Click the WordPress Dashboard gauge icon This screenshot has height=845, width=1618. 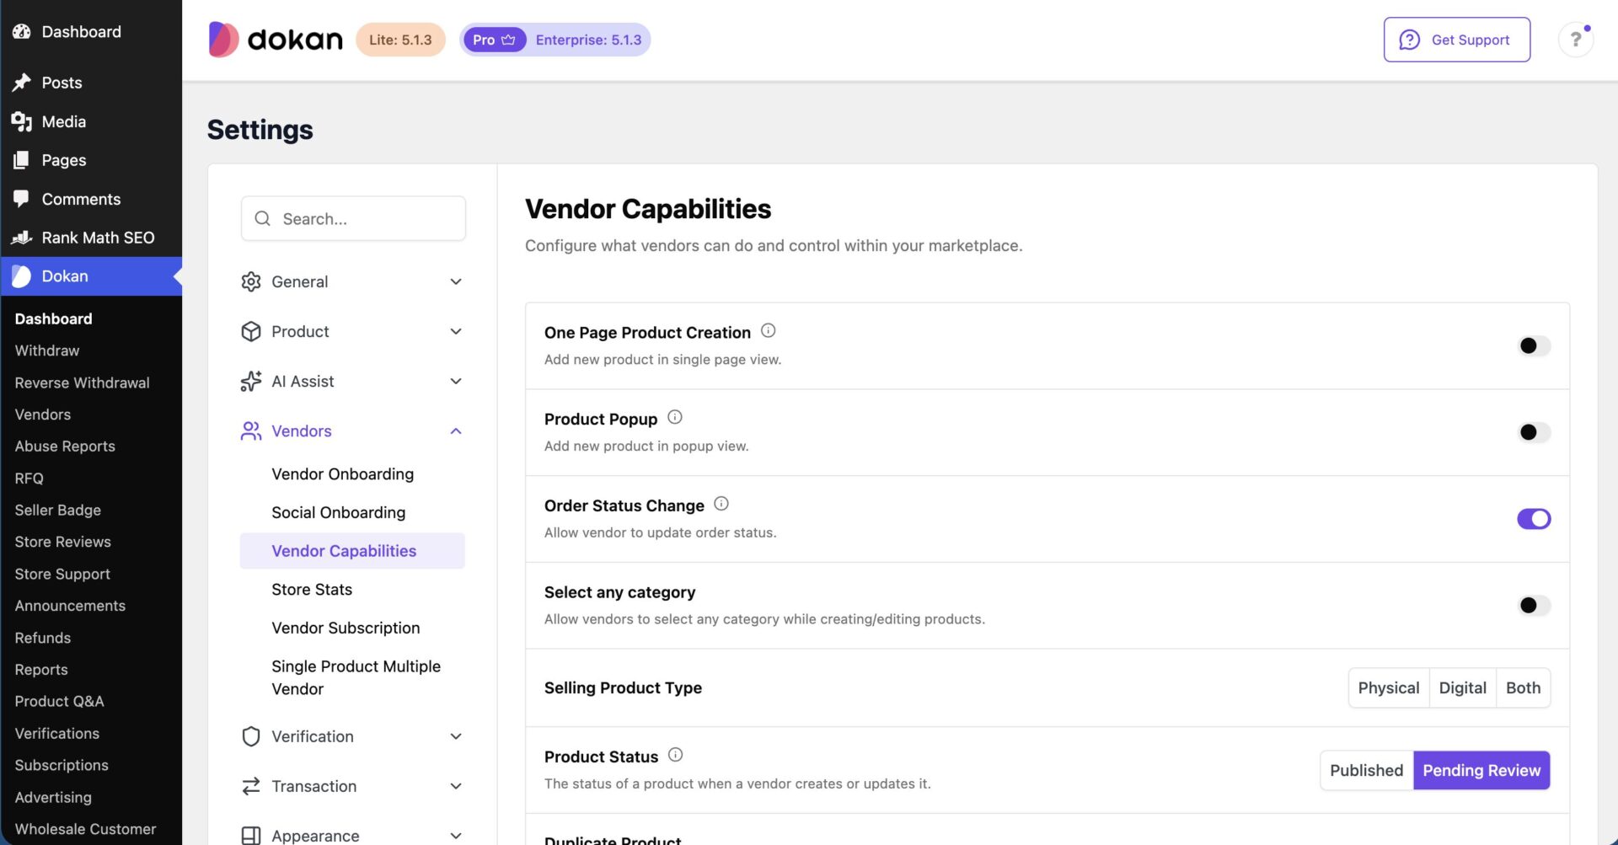(22, 32)
